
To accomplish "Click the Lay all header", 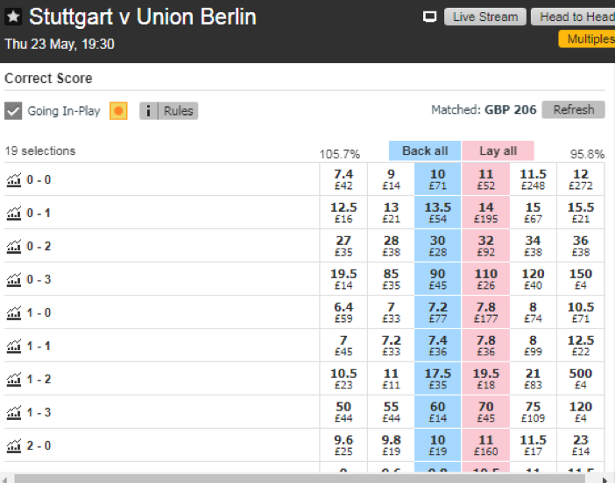I will pos(498,150).
